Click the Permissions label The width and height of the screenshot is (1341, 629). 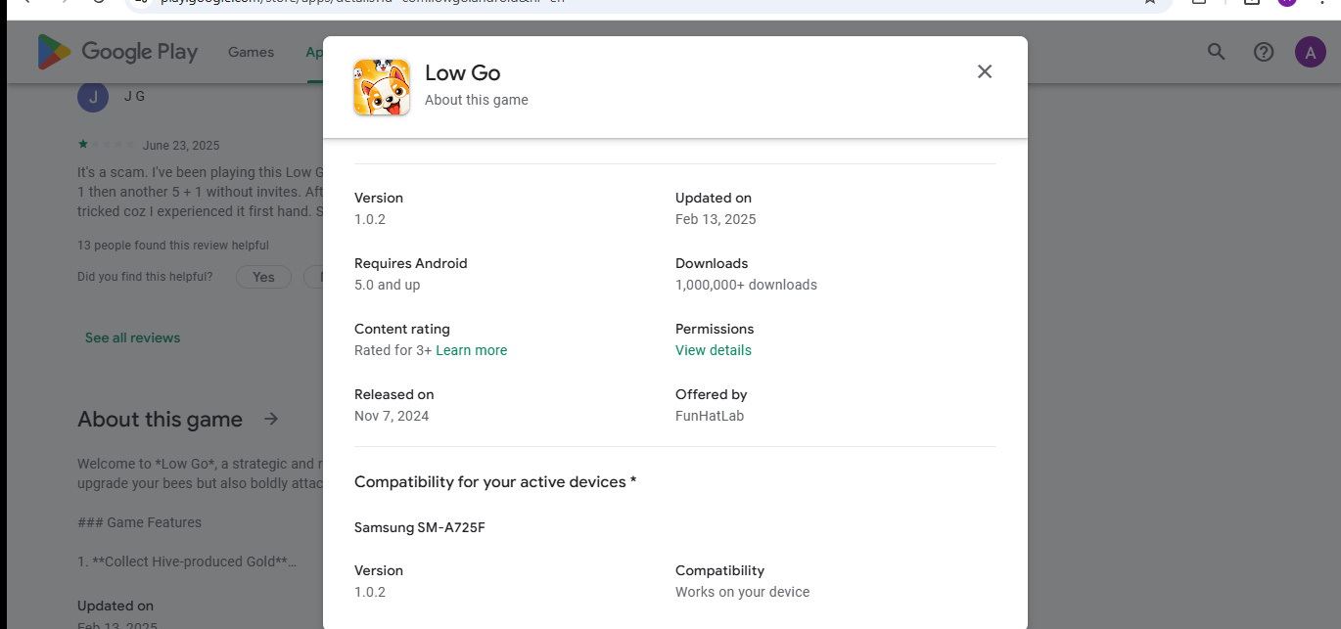(715, 329)
